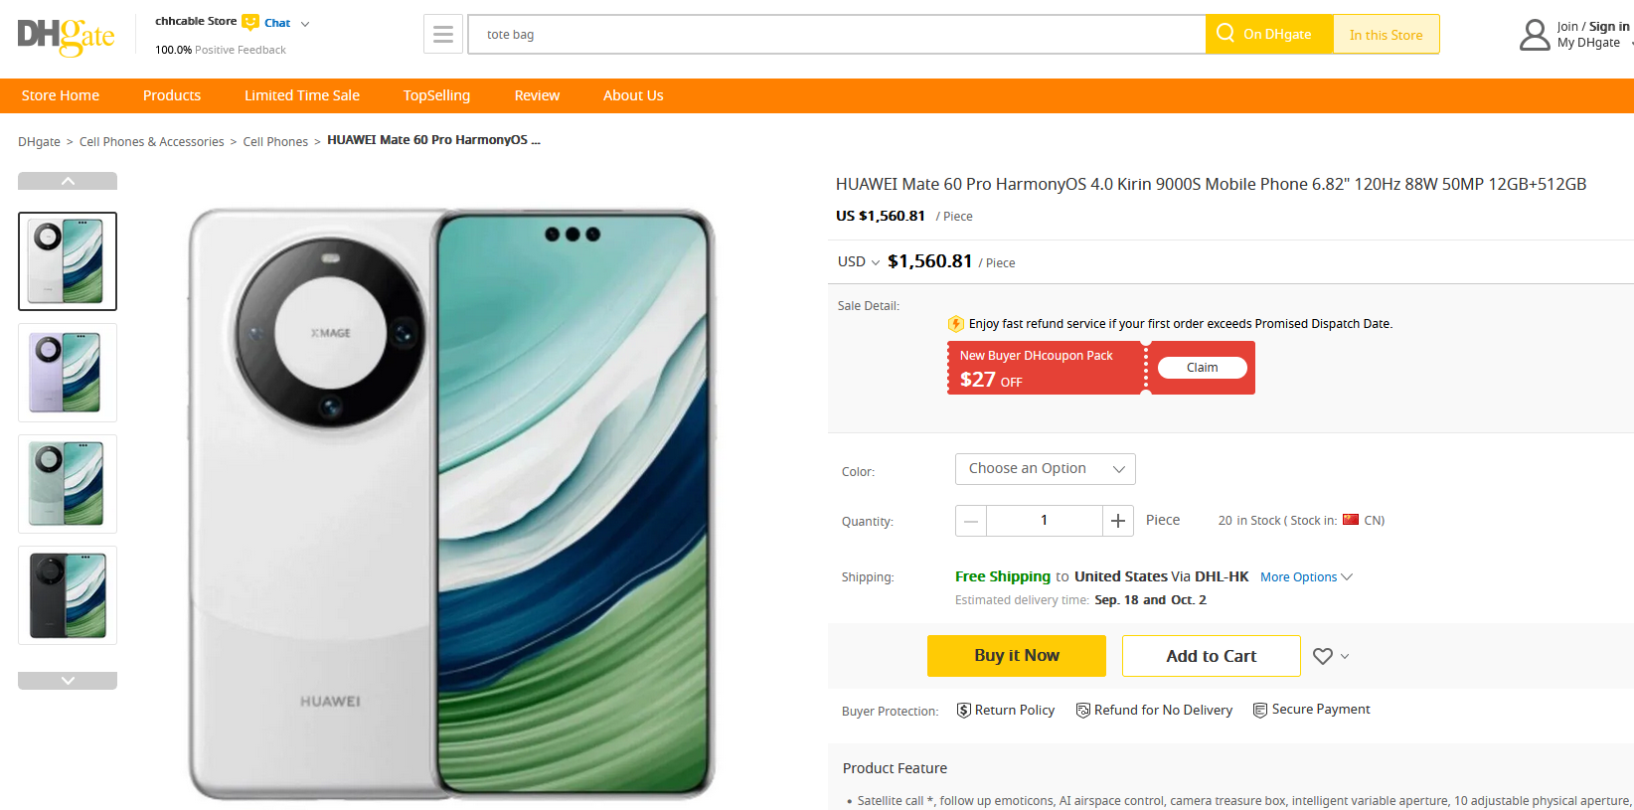Select the black phone thumbnail
Screen dimensions: 1634x810
click(68, 595)
